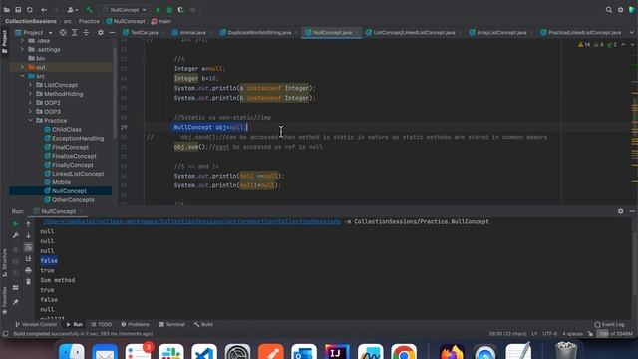Open Slack from the dock
This screenshot has width=638, height=359.
170,352
